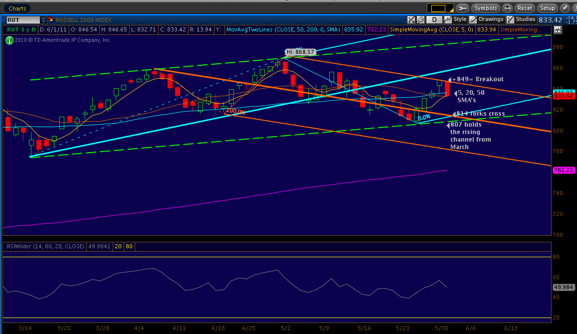The image size is (577, 334).
Task: Click the pin window icon
Action: pyautogui.click(x=565, y=8)
